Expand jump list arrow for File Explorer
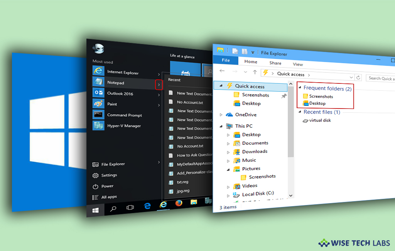395x251 pixels. click(x=159, y=162)
